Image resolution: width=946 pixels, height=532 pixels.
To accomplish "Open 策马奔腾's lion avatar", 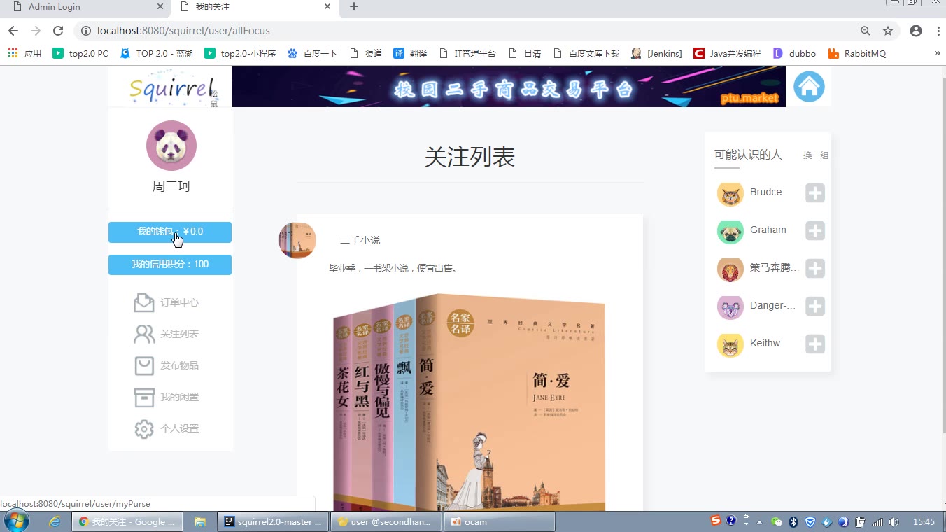I will coord(730,269).
